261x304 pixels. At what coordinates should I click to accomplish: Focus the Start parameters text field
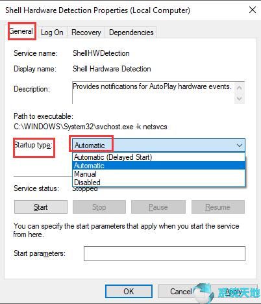[164, 253]
